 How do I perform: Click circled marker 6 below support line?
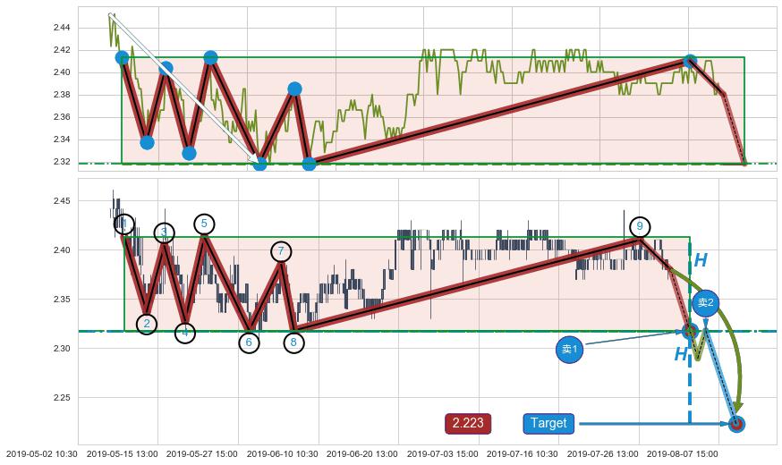[249, 342]
